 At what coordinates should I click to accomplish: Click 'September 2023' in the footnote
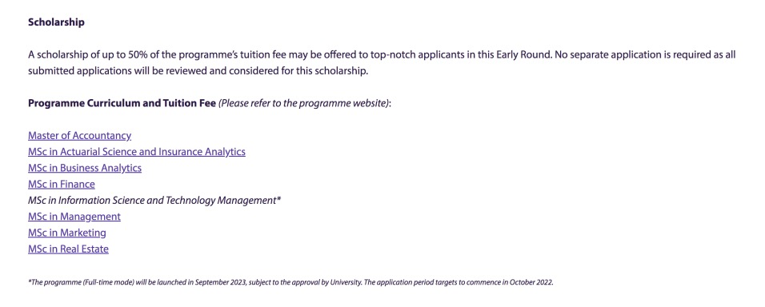point(221,283)
